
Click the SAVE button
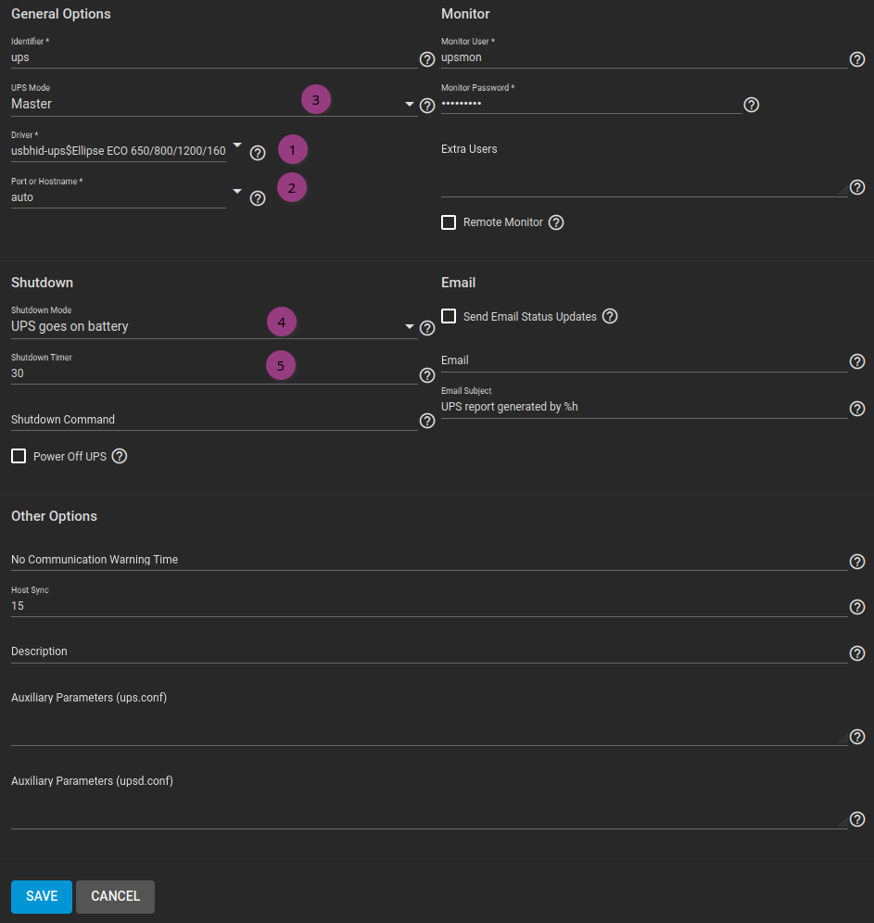pyautogui.click(x=42, y=896)
